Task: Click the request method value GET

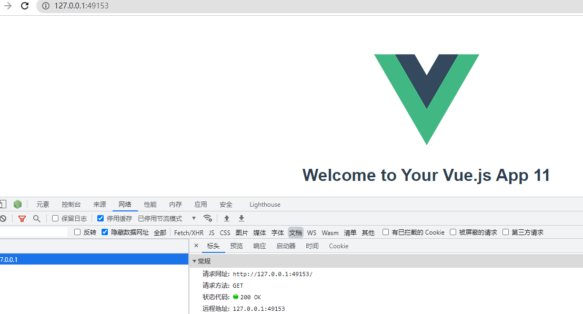Action: 238,286
